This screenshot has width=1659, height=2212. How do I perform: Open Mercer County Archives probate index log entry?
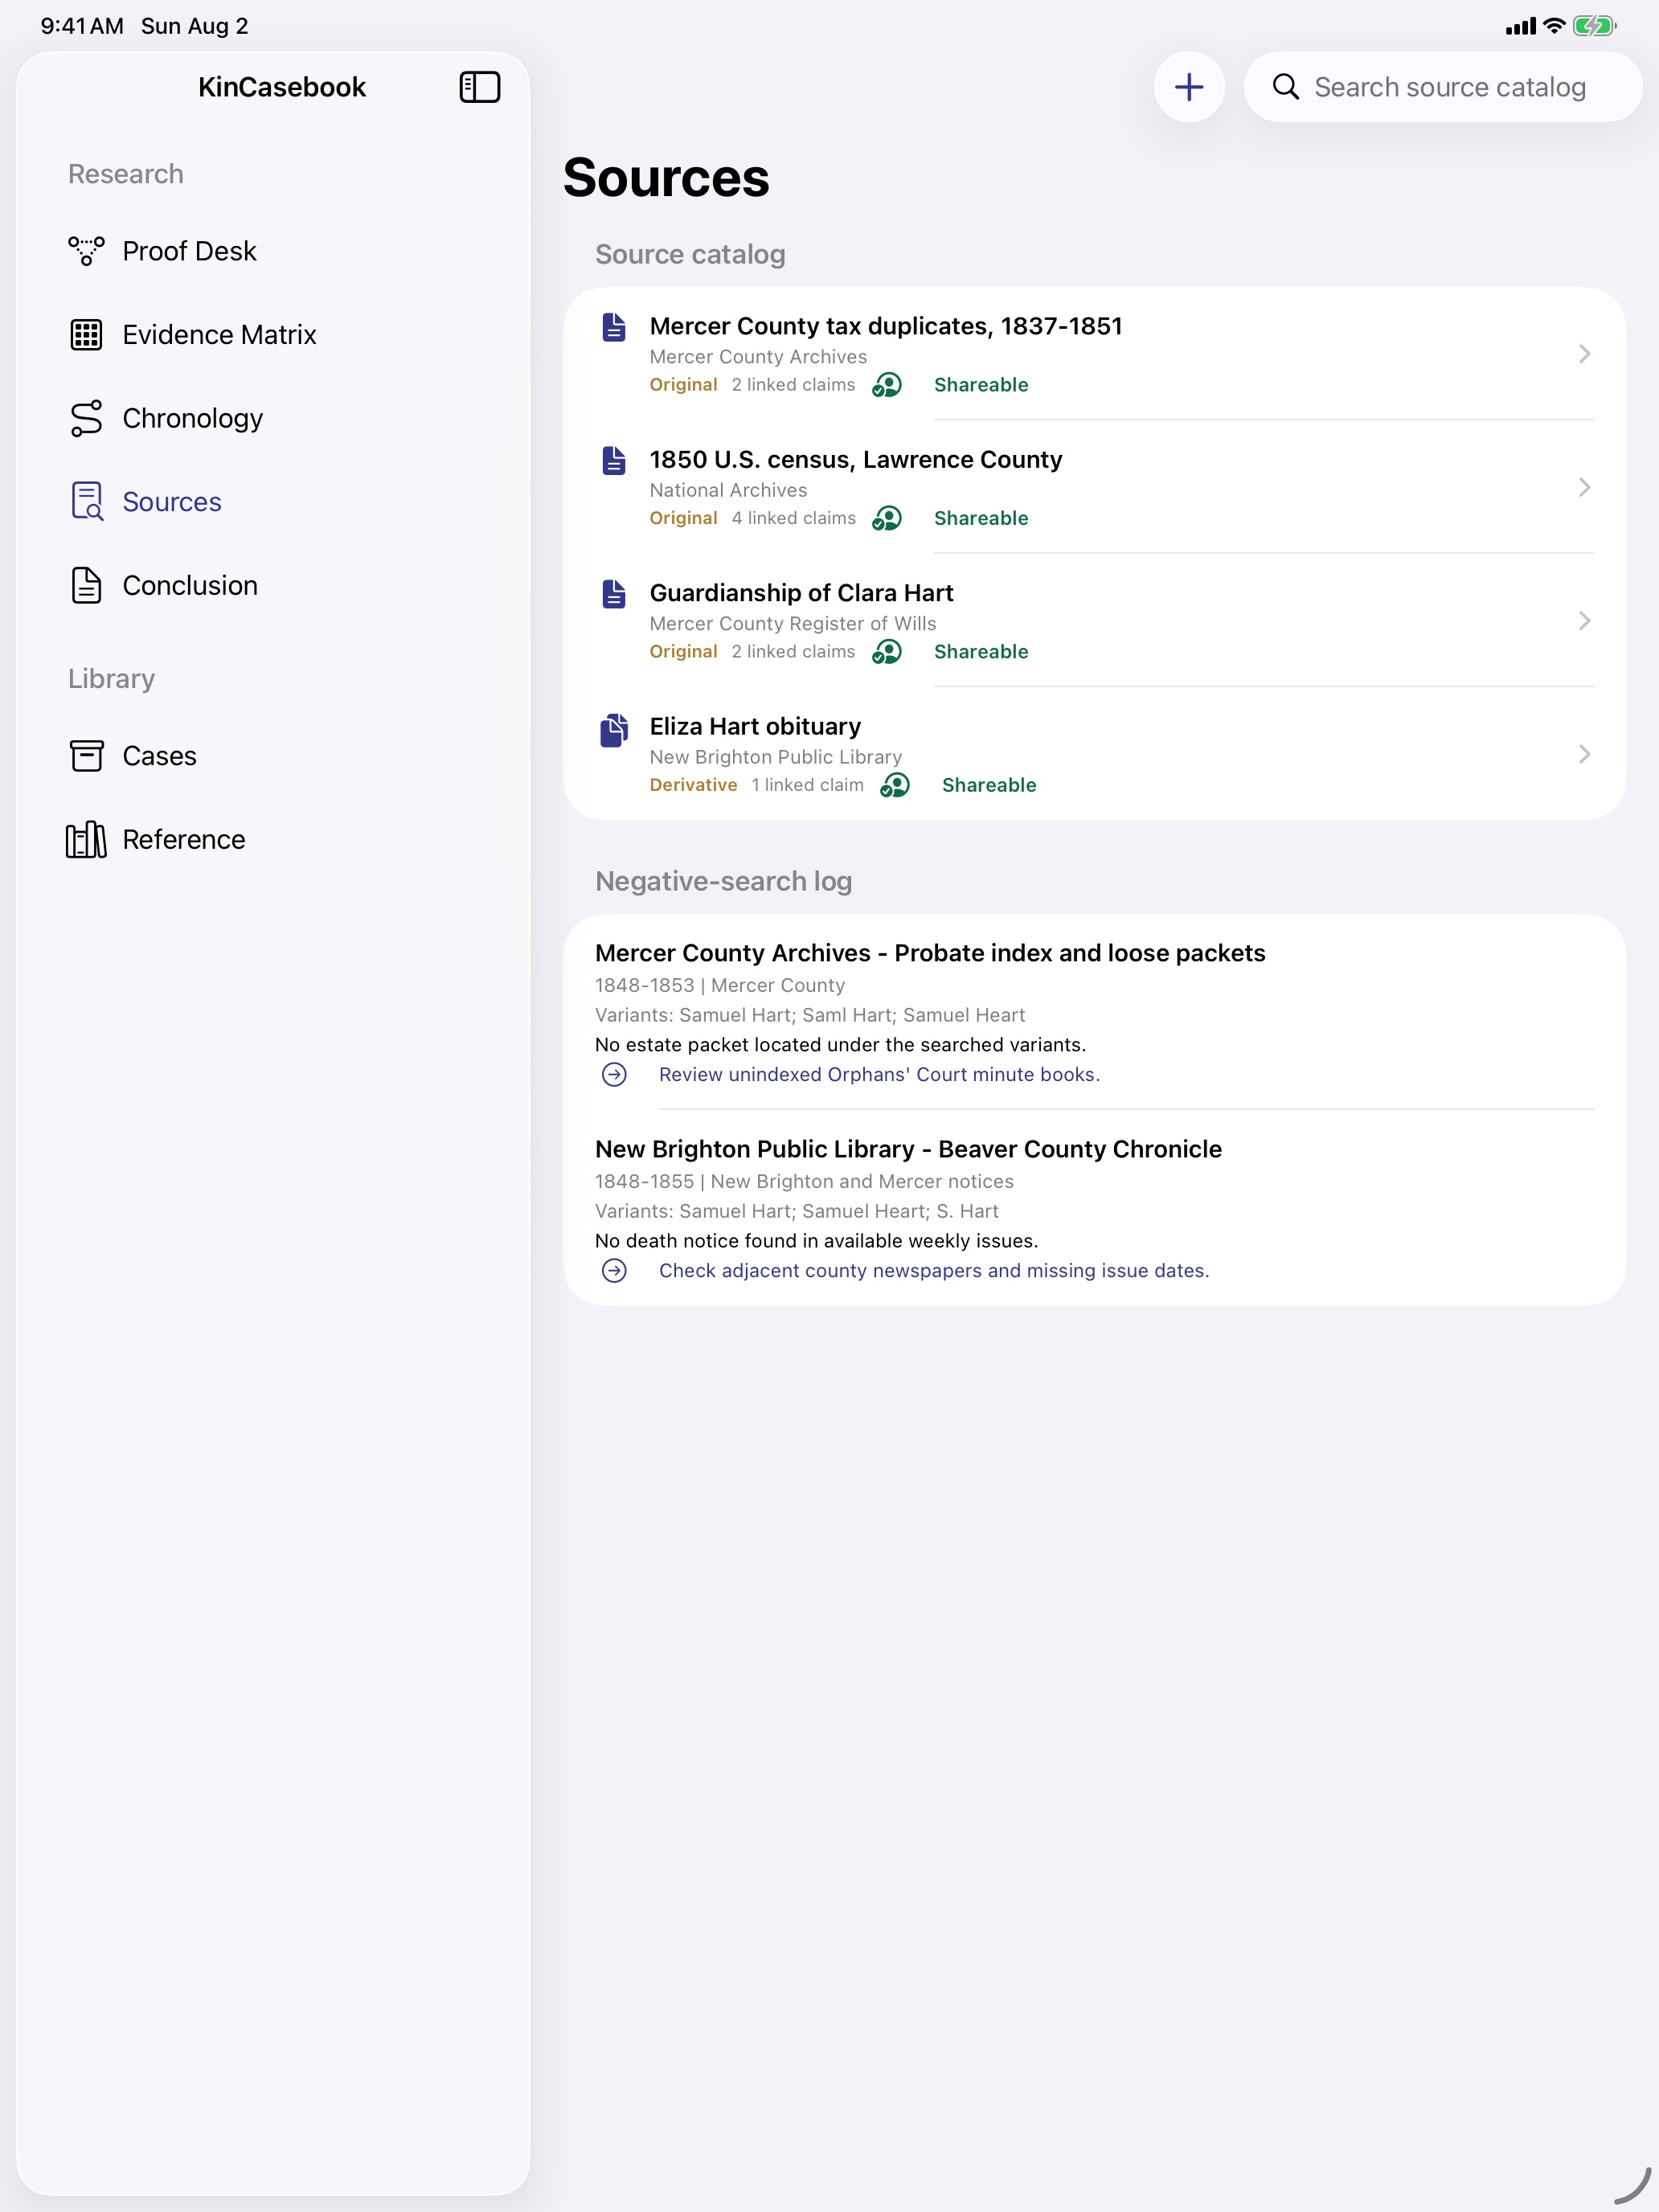[x=1094, y=1012]
